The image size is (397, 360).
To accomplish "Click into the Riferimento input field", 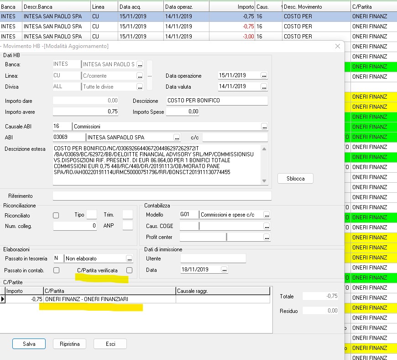I will click(162, 196).
